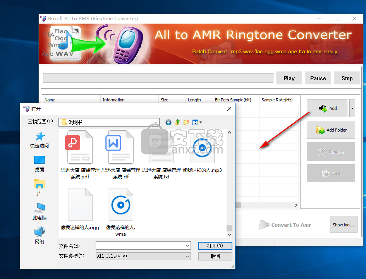This screenshot has width=366, height=279.
Task: Create new folder icon in dialog toolbar
Action: pos(186,122)
